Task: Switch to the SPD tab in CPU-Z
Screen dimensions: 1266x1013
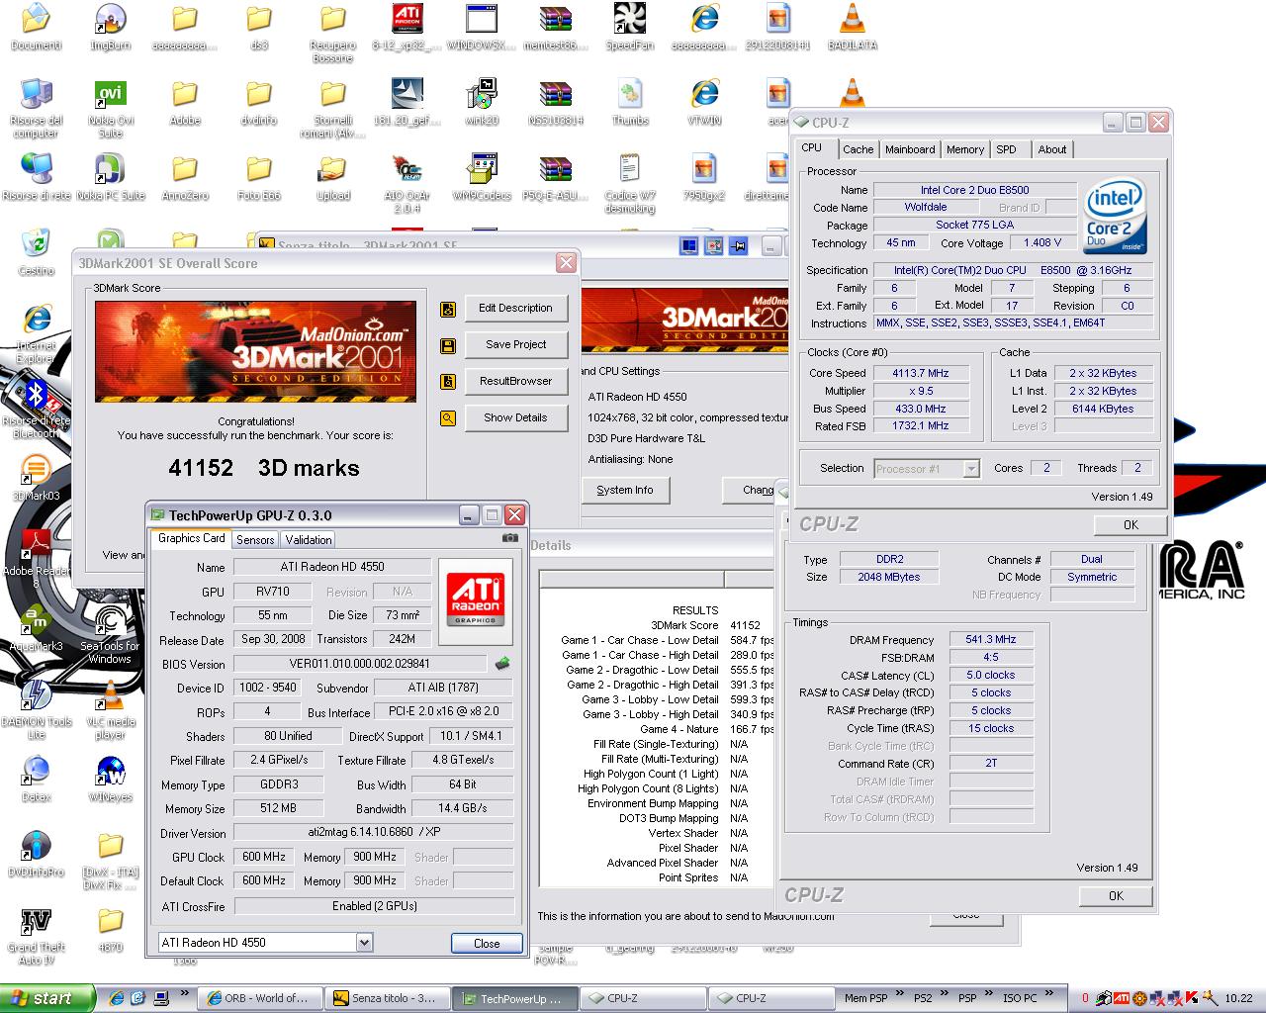Action: click(x=1006, y=149)
